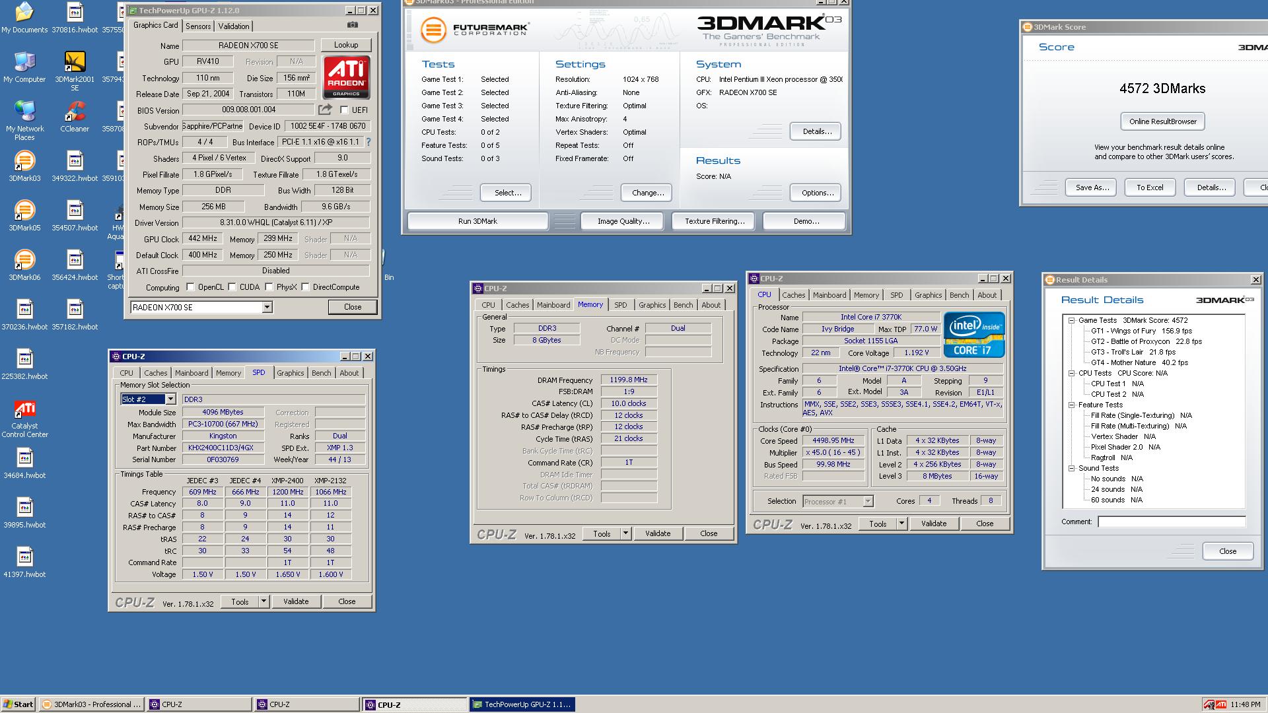Launch 3DMark06 desktop shortcut
The width and height of the screenshot is (1268, 713).
click(x=24, y=265)
